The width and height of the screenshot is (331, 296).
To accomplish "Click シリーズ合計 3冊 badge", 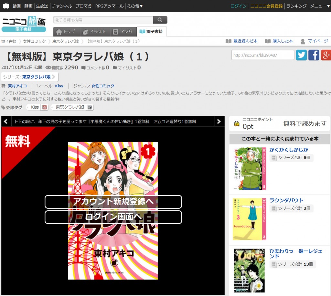I will pyautogui.click(x=291, y=208).
